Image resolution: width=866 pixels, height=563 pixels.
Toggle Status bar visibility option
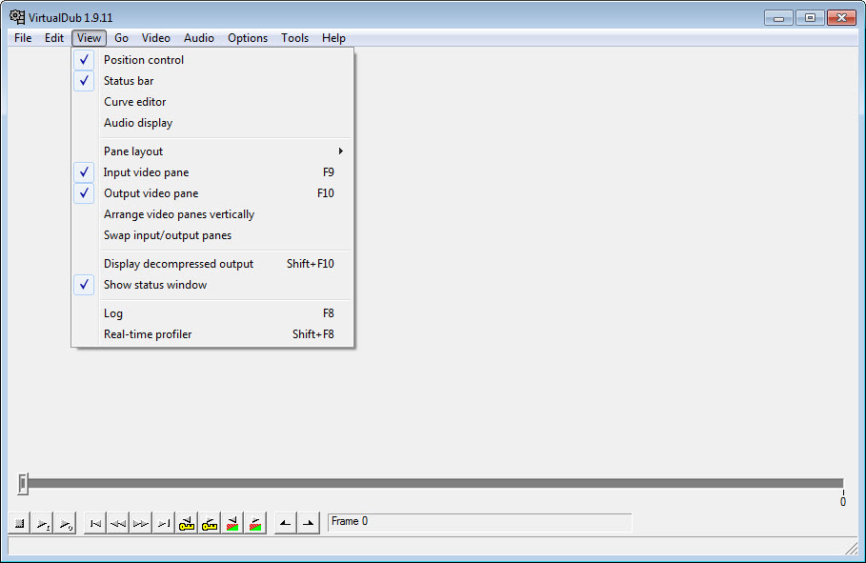pos(212,81)
